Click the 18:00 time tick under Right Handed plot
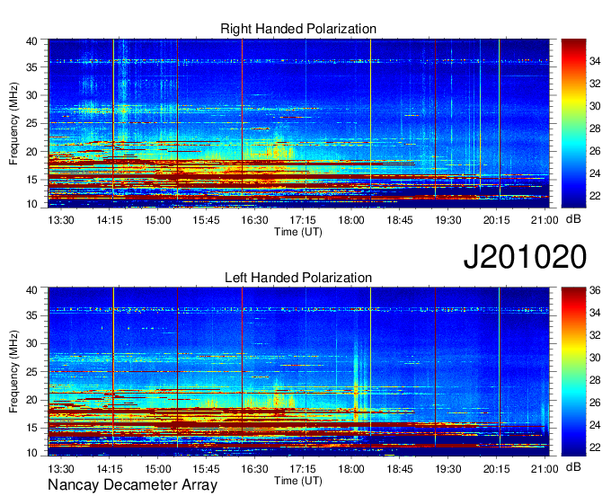The width and height of the screenshot is (611, 496). tap(351, 220)
